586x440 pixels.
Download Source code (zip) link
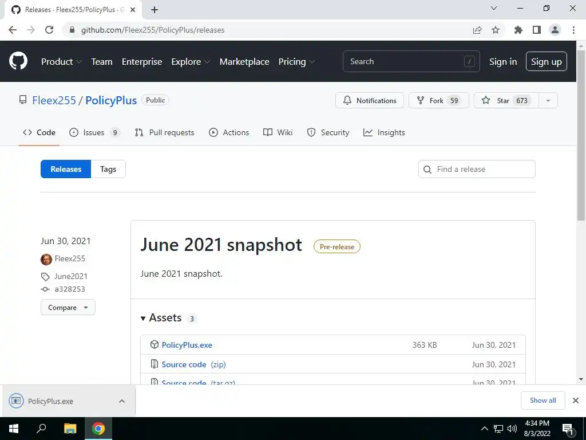[193, 364]
